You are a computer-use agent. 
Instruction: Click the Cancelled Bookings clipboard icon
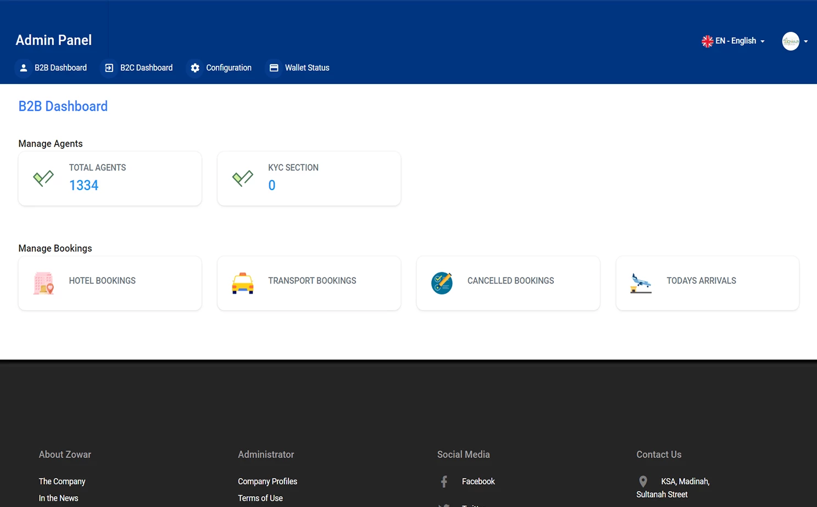pos(442,283)
